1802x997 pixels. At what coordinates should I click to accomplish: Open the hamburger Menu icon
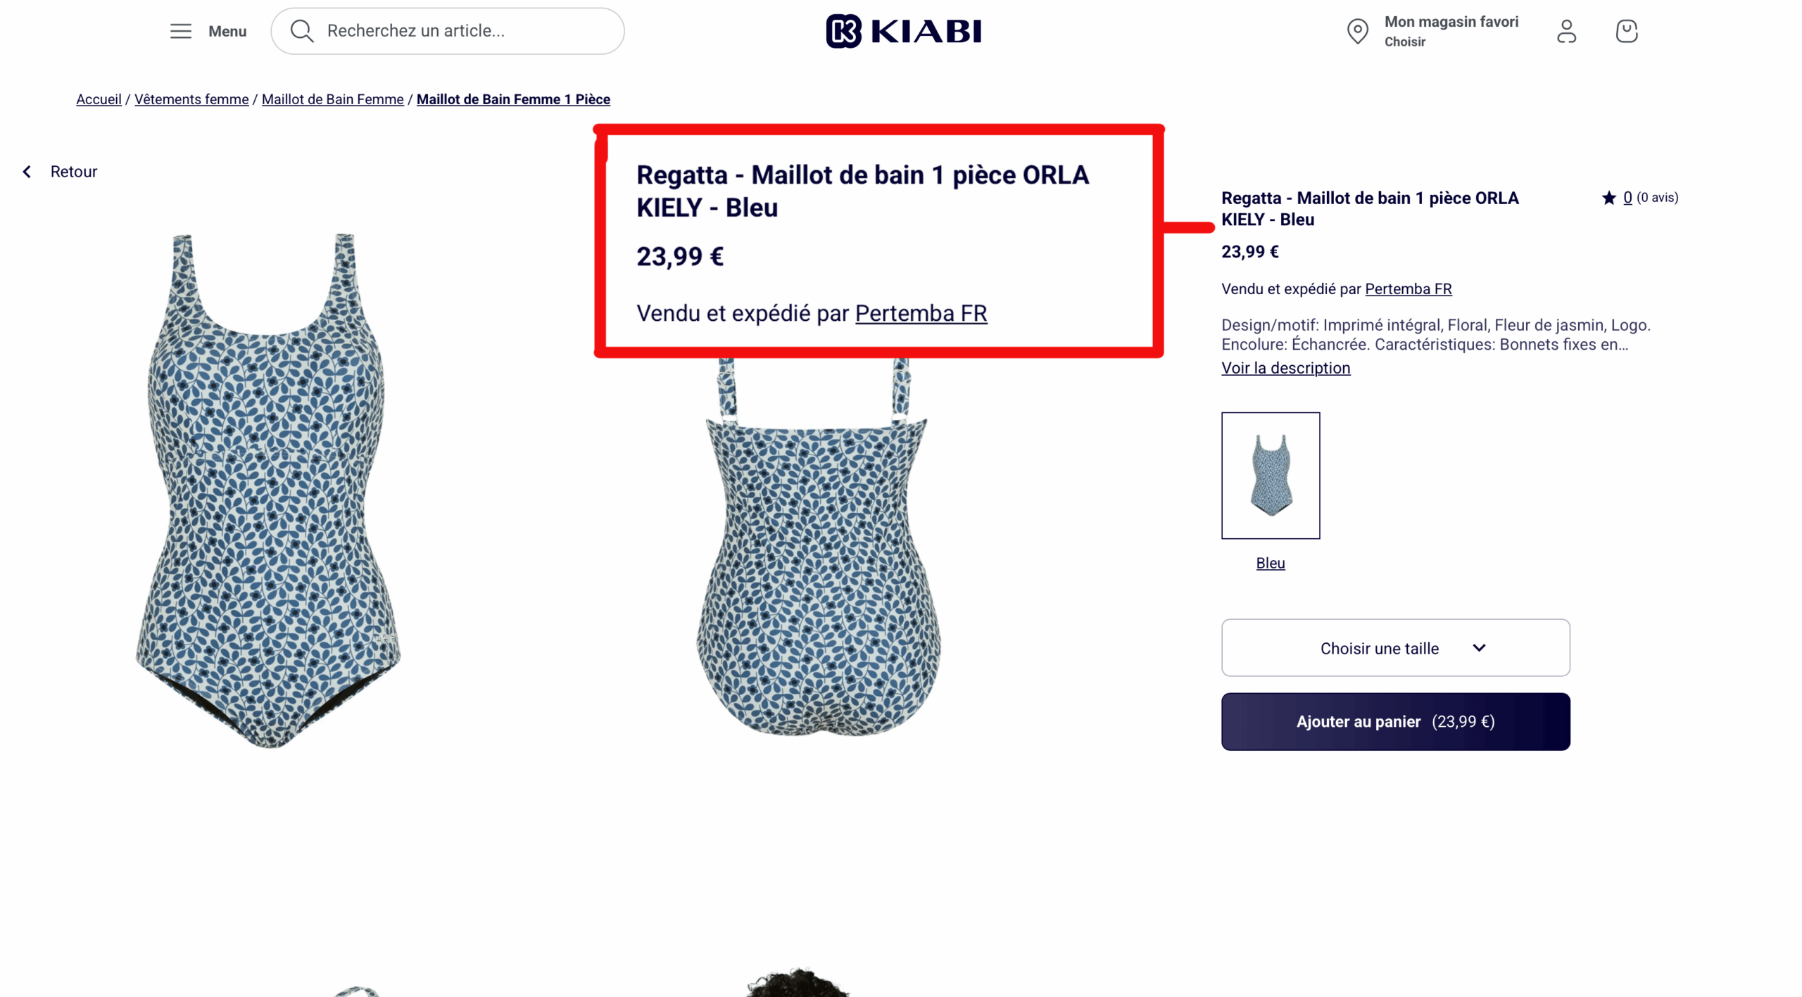pyautogui.click(x=180, y=31)
